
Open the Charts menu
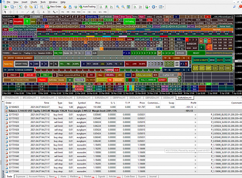34,2
